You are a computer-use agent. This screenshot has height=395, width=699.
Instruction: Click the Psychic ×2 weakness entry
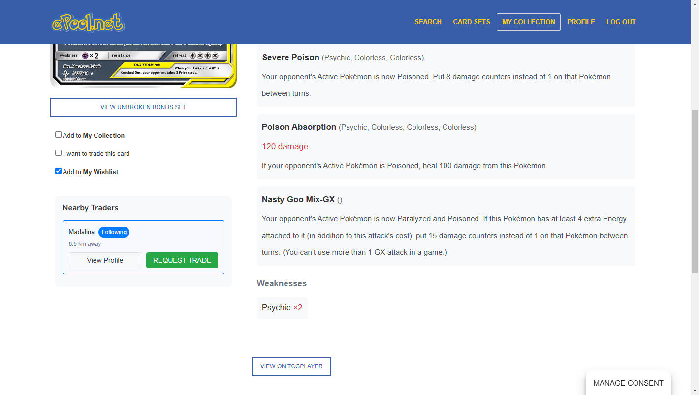click(282, 307)
